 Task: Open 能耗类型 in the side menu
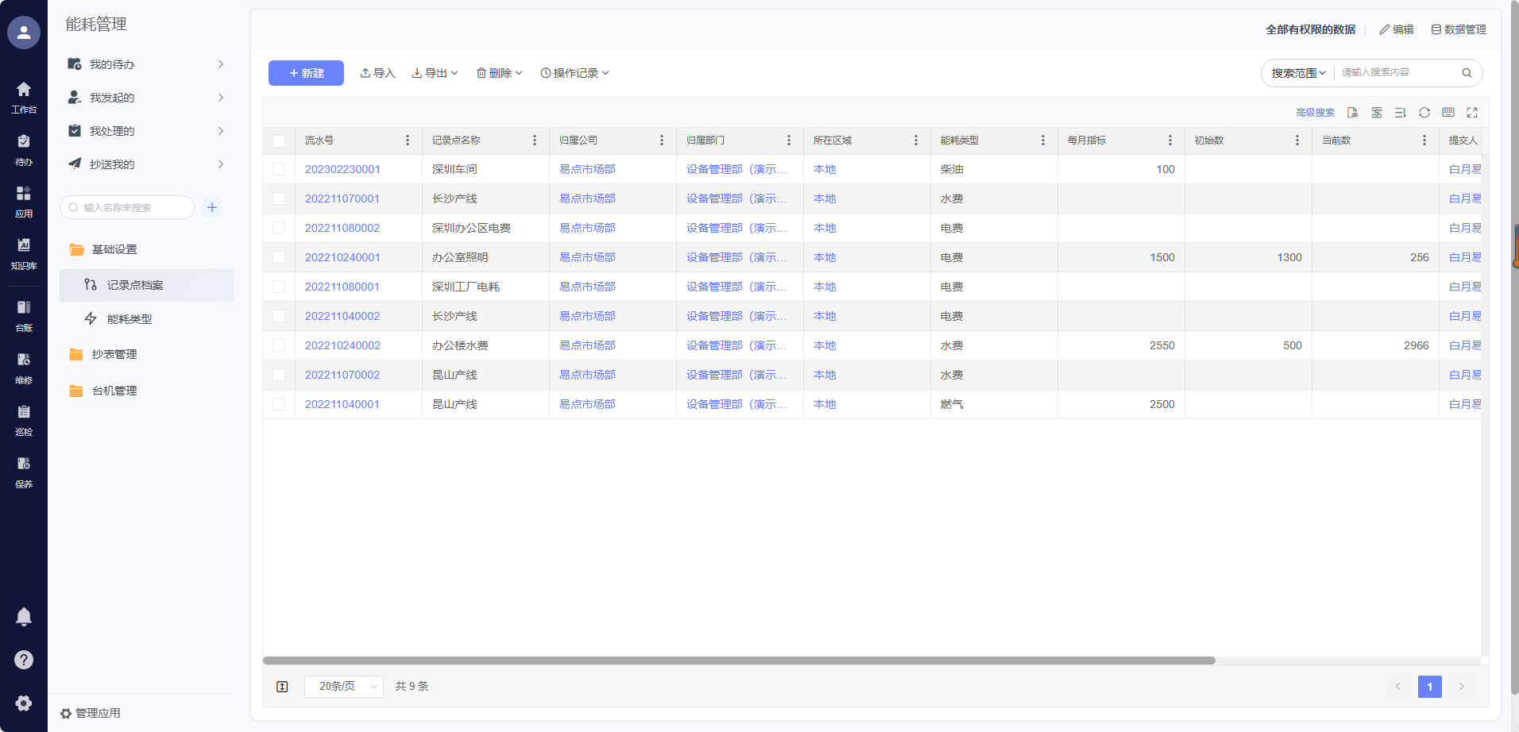[x=129, y=319]
